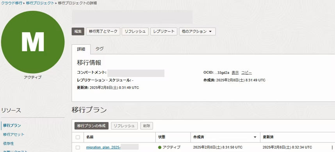
Task: Open the migration_plan_2025 link
Action: pyautogui.click(x=103, y=147)
